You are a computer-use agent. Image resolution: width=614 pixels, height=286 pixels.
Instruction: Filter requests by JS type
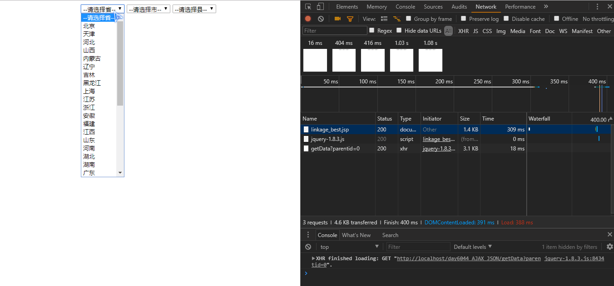(x=475, y=31)
